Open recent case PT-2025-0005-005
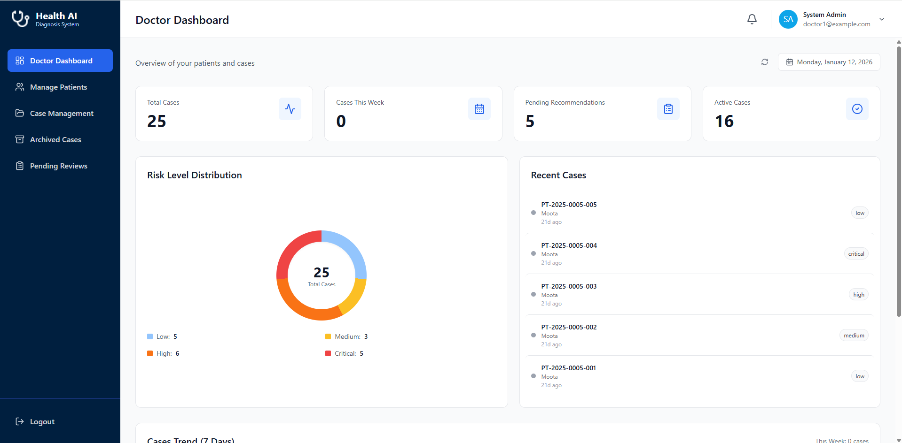 click(x=699, y=213)
